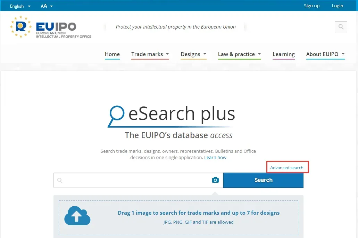Open the Learn how link

215,157
